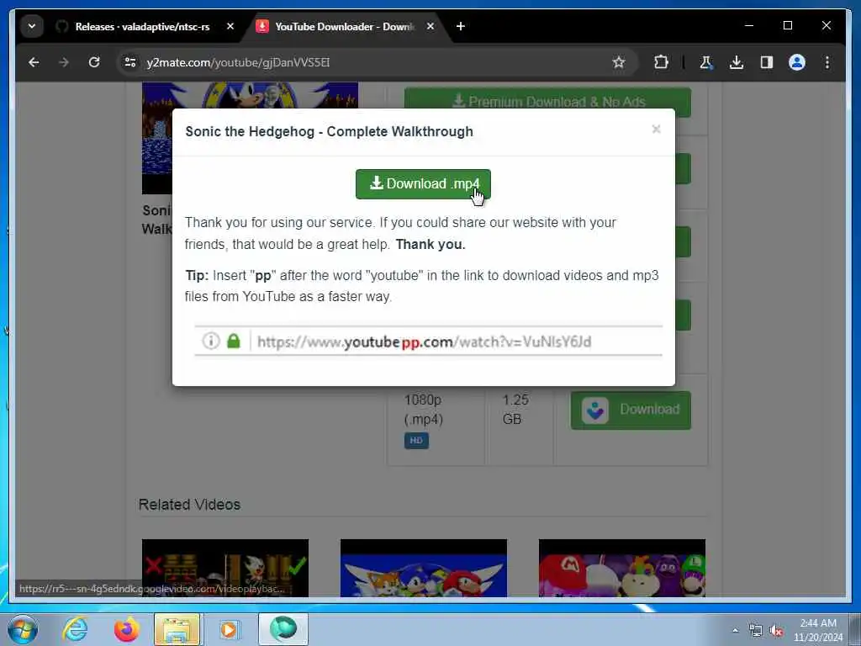Close the YouTube Downloader tab
This screenshot has width=861, height=646.
pyautogui.click(x=430, y=26)
